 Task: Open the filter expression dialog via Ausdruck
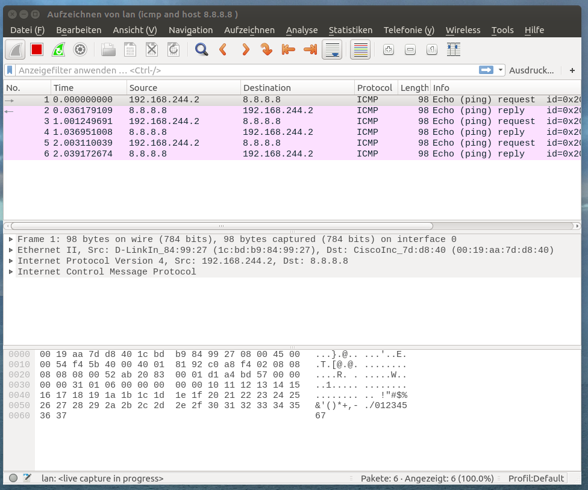(x=531, y=70)
